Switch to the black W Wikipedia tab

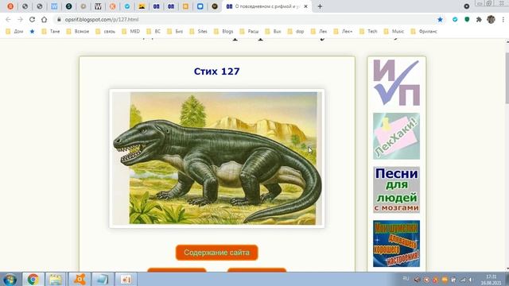tap(98, 6)
